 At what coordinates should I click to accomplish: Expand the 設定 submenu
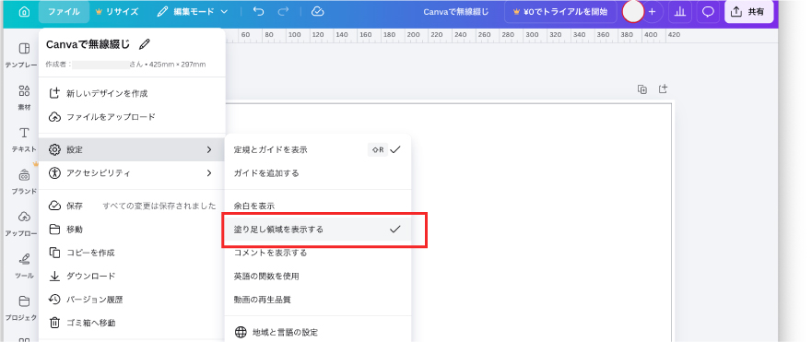132,149
